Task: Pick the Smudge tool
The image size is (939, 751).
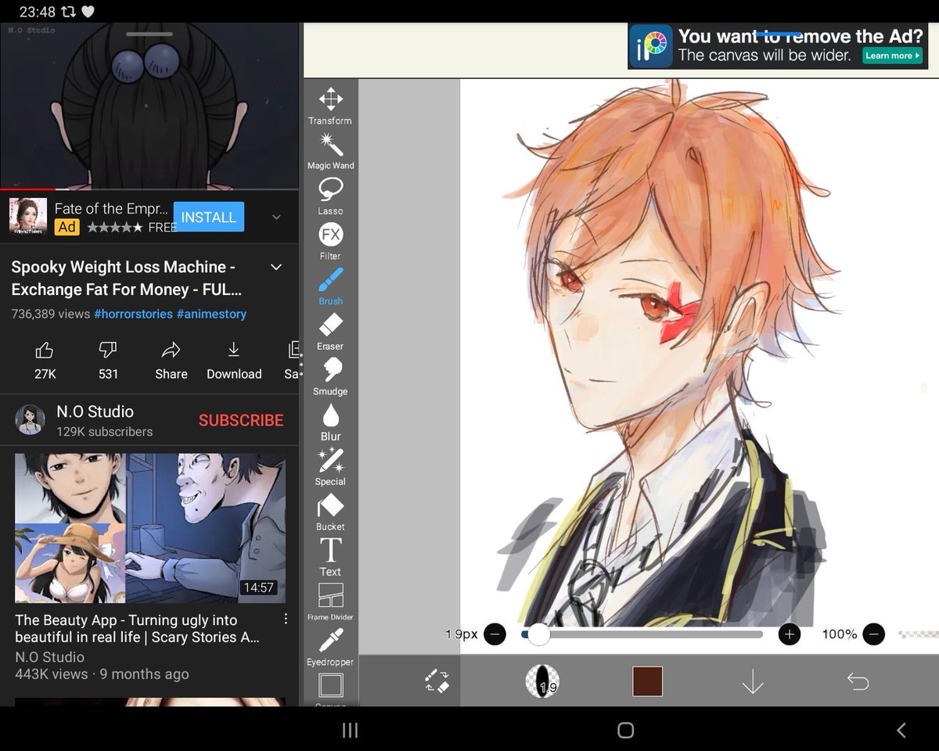Action: [330, 376]
